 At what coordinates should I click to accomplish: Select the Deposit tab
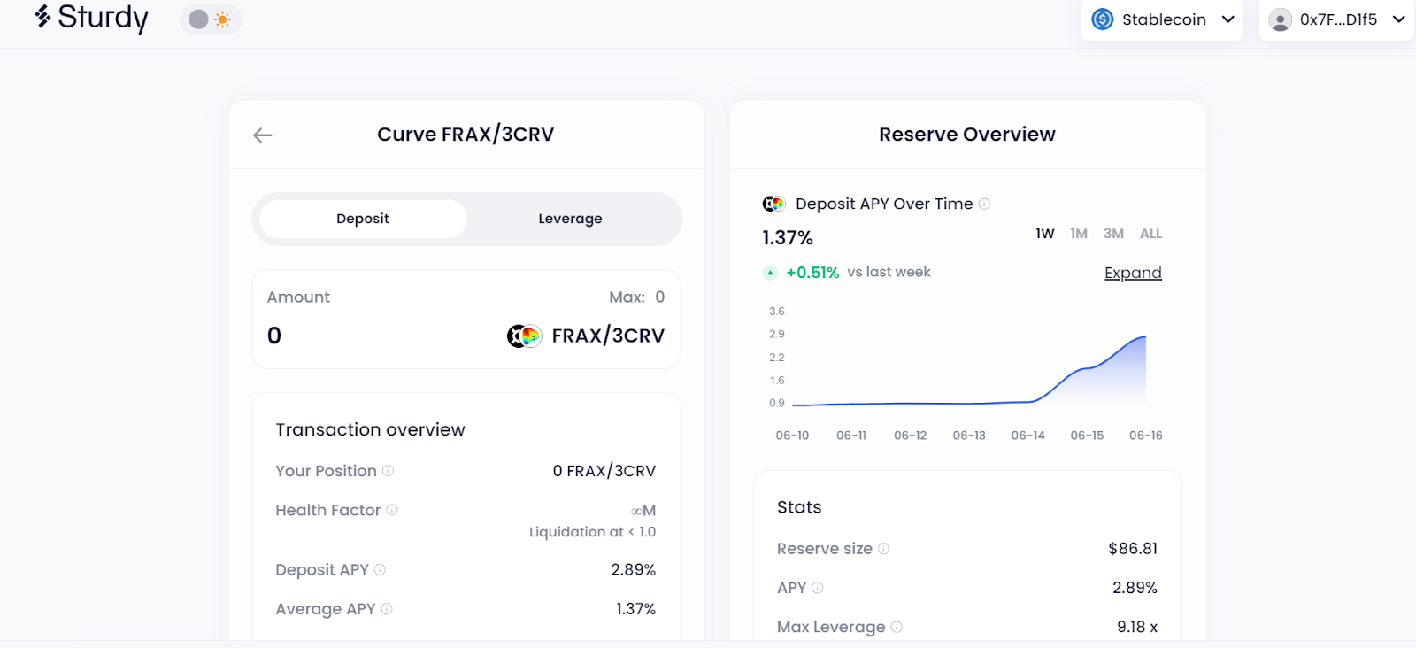tap(363, 219)
